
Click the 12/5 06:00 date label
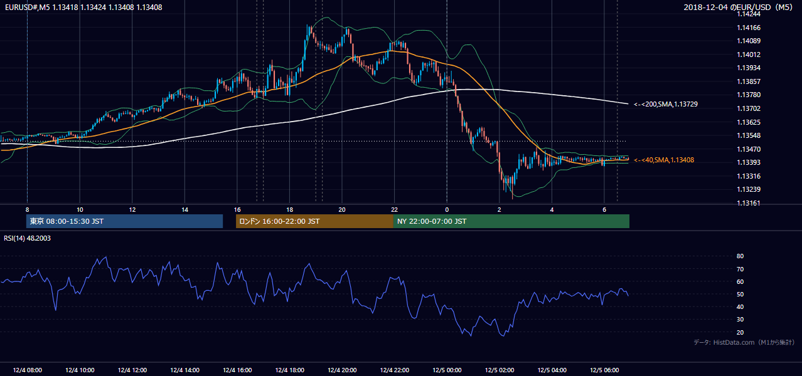pos(604,370)
